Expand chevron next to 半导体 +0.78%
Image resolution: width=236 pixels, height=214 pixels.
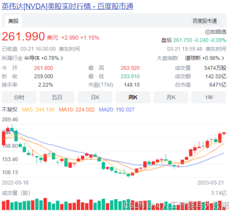point(62,58)
